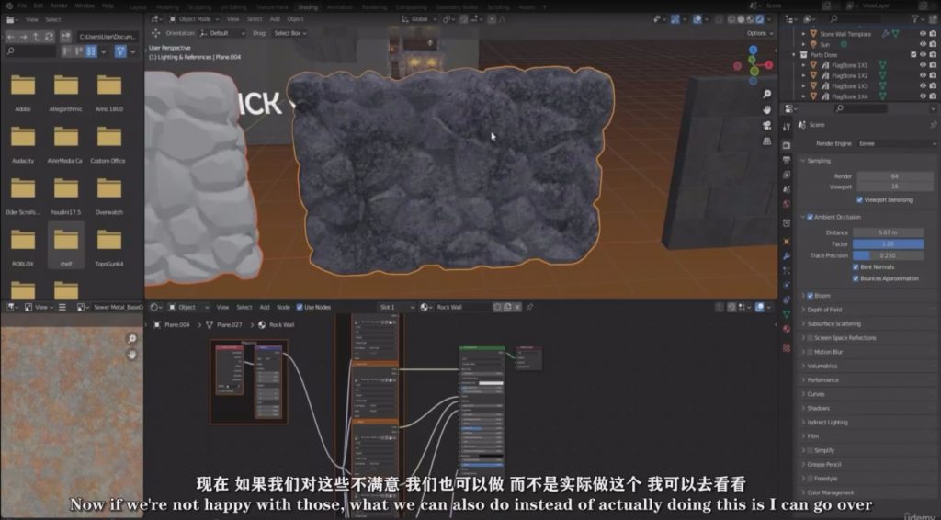Open the Window menu

(85, 6)
